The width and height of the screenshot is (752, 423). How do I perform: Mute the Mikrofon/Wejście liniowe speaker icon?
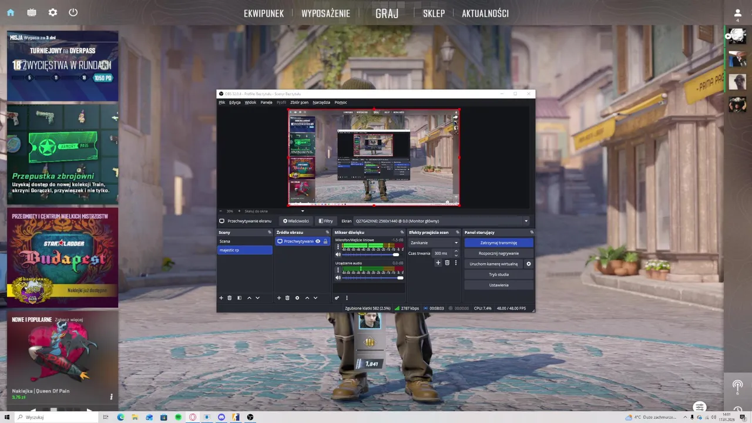(338, 254)
